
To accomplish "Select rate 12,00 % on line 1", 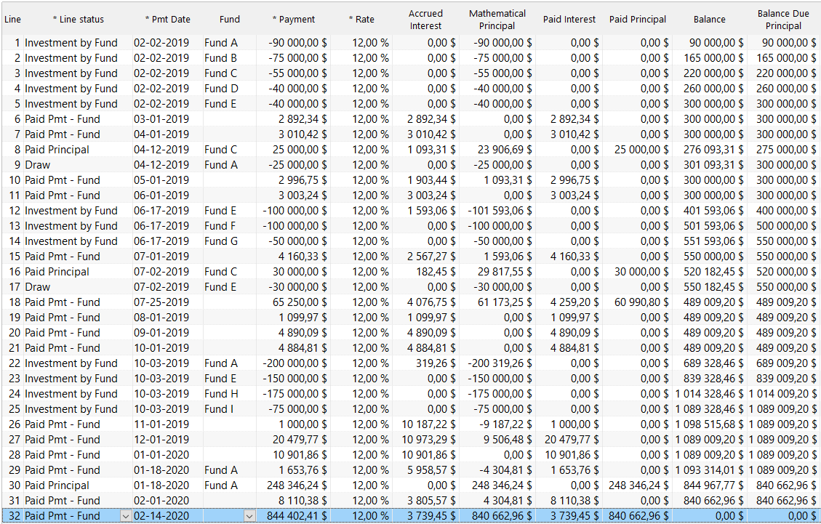I will [370, 43].
